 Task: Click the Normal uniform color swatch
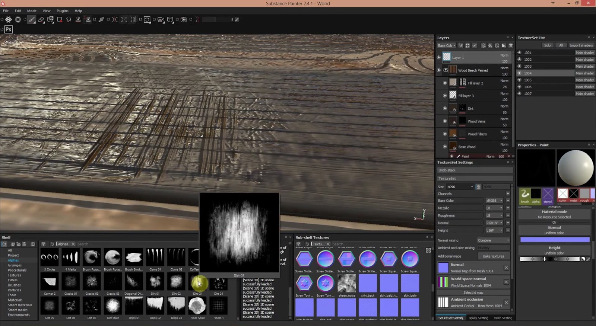pyautogui.click(x=555, y=240)
